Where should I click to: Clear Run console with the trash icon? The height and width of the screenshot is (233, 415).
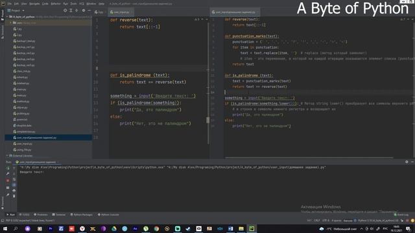pyautogui.click(x=14, y=196)
